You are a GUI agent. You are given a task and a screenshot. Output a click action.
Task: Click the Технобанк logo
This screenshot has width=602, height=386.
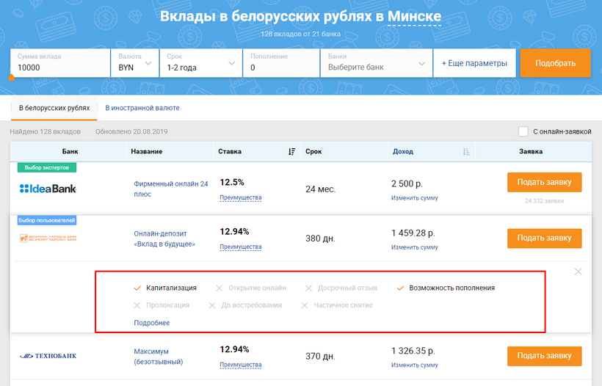pos(48,356)
